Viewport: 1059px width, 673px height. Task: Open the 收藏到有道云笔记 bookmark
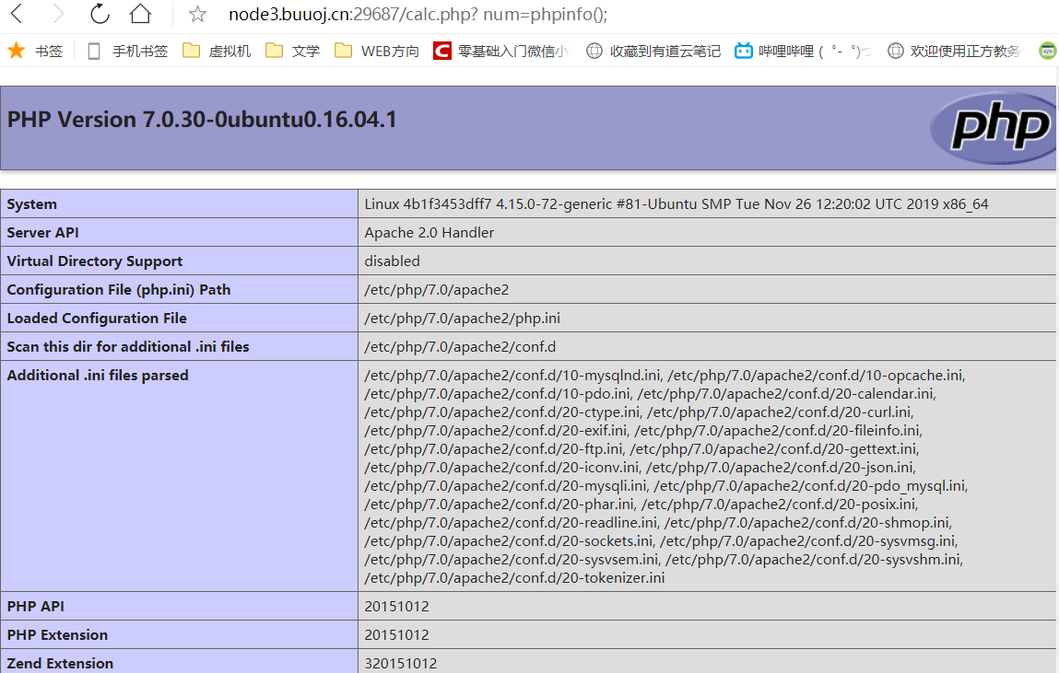[x=654, y=51]
